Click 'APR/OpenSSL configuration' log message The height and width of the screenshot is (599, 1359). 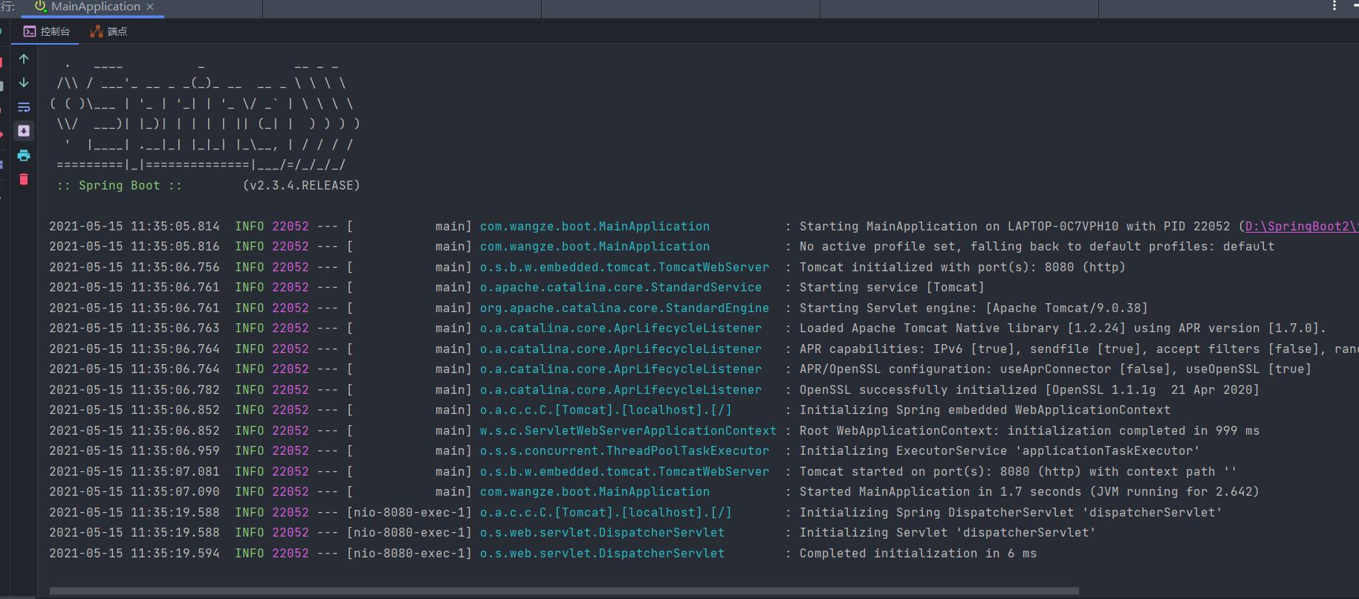click(1055, 369)
